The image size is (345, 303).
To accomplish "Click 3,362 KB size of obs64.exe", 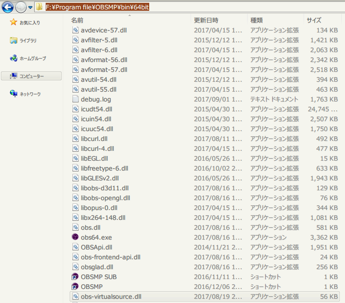I will point(324,237).
